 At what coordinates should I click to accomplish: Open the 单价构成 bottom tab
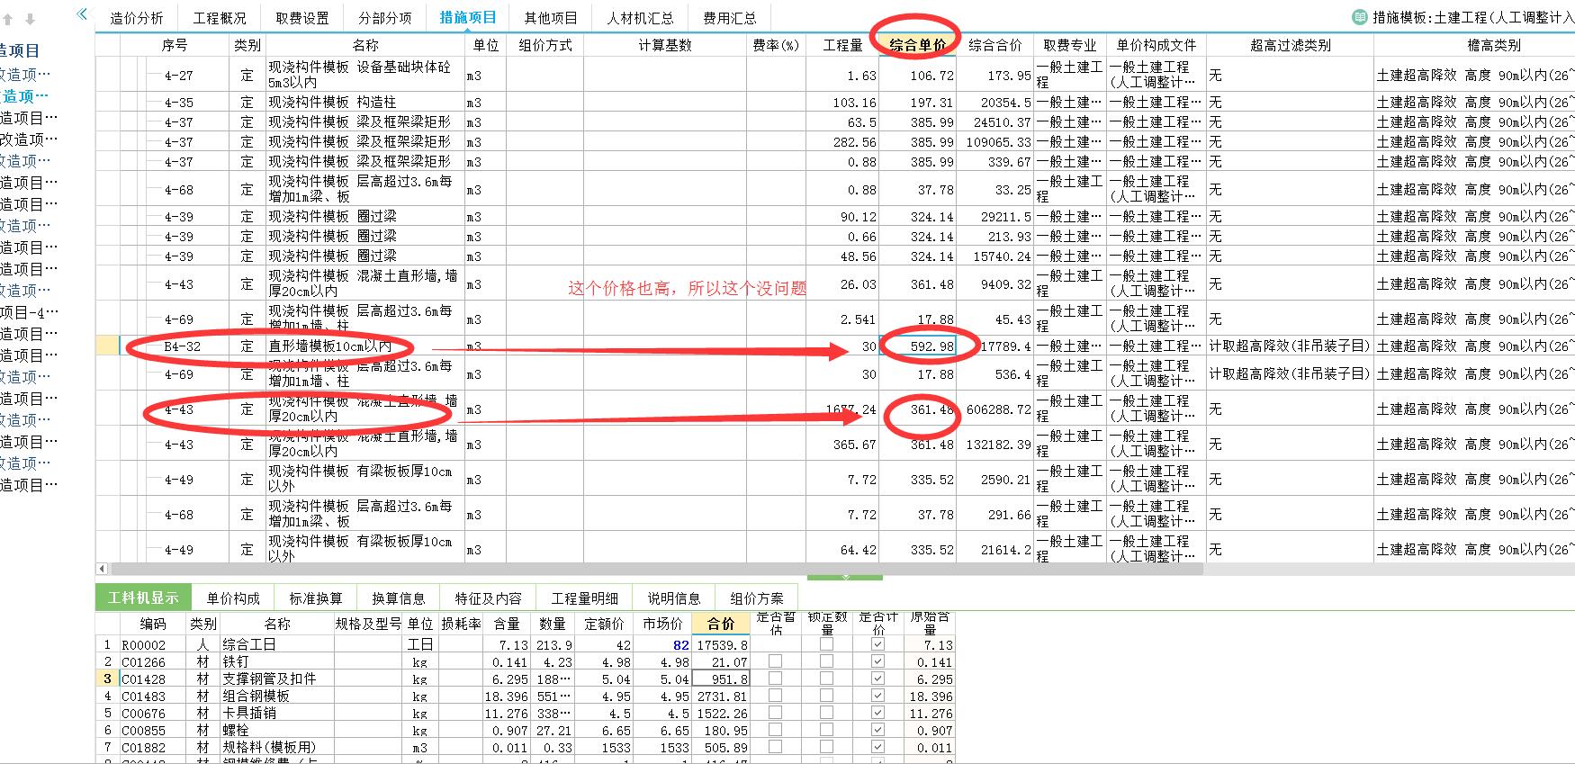233,598
